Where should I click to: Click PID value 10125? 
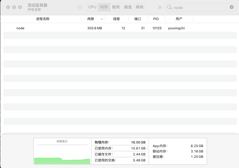[x=157, y=28]
